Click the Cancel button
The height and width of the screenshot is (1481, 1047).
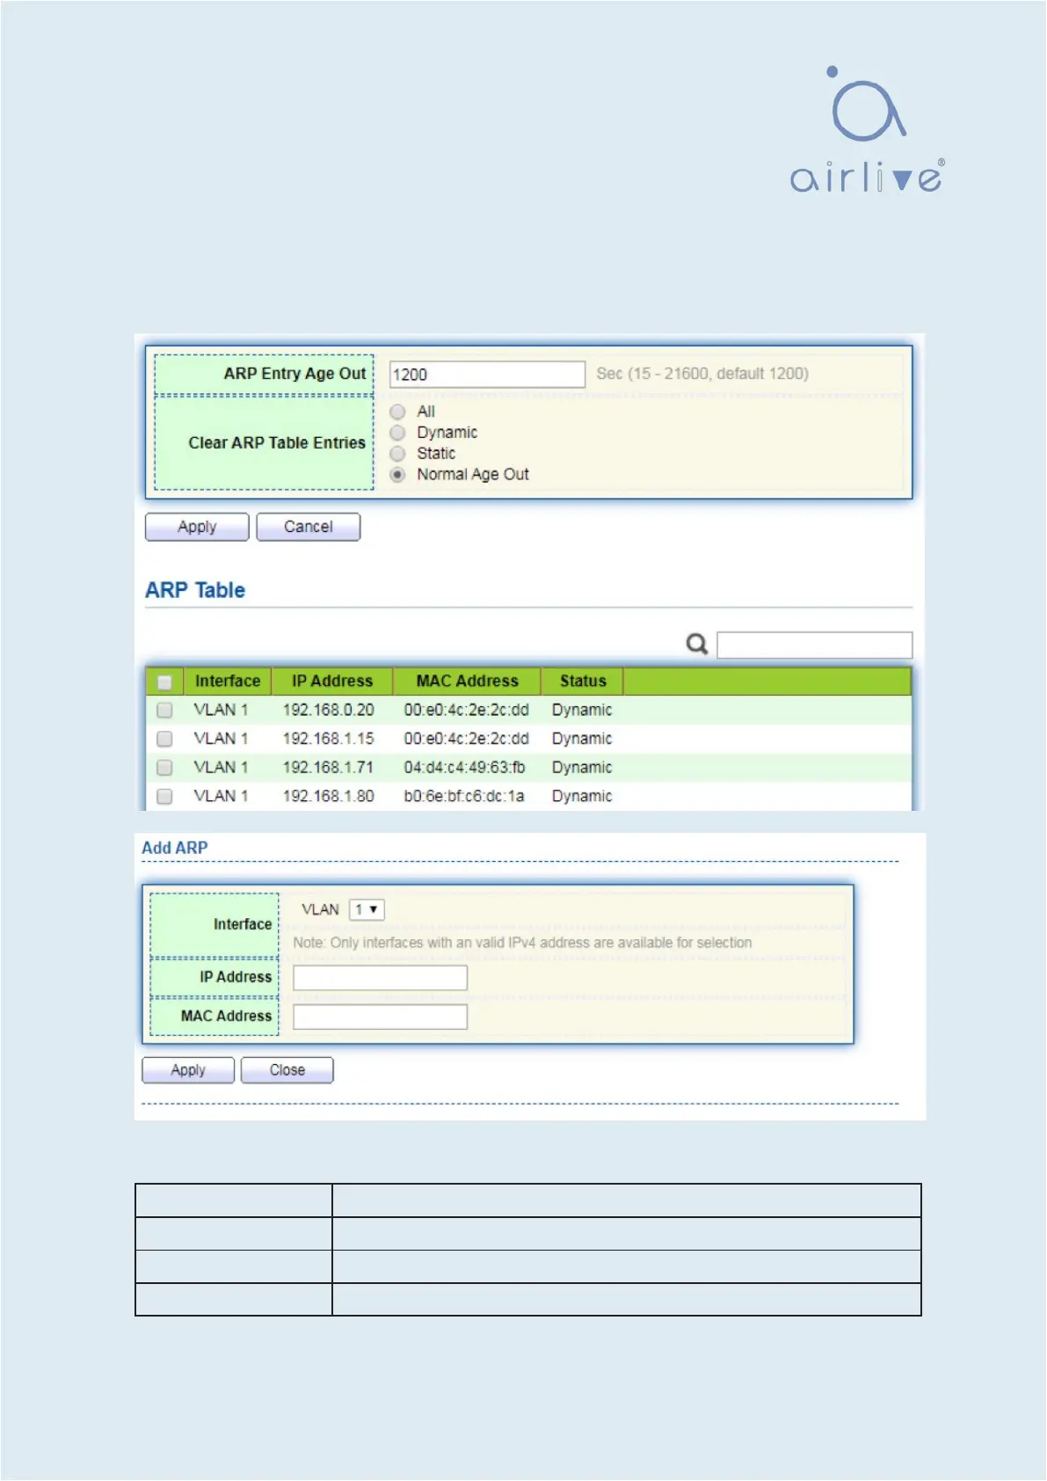point(308,527)
